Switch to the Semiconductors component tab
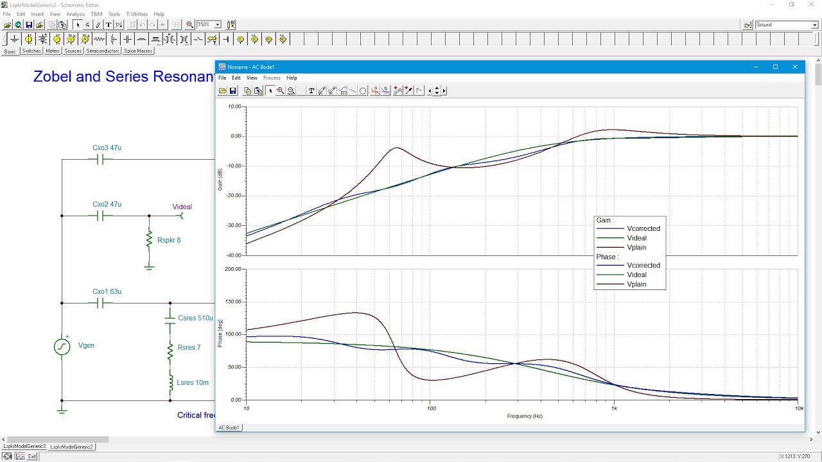 (103, 51)
